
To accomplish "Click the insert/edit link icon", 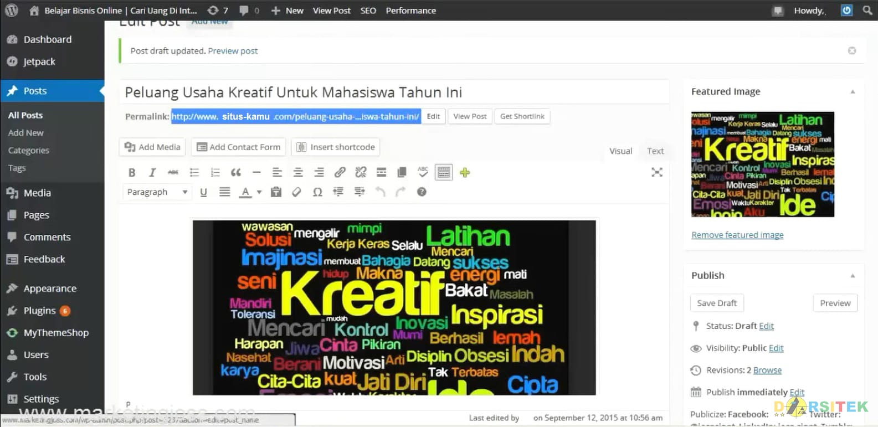I will coord(340,172).
